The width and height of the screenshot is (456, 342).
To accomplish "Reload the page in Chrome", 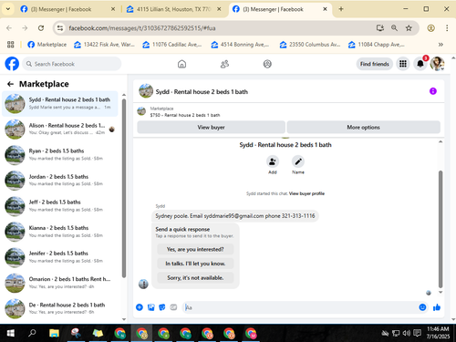I will (41, 28).
